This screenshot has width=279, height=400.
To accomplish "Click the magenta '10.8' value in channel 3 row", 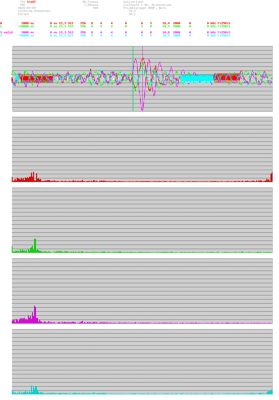I will pyautogui.click(x=166, y=32).
